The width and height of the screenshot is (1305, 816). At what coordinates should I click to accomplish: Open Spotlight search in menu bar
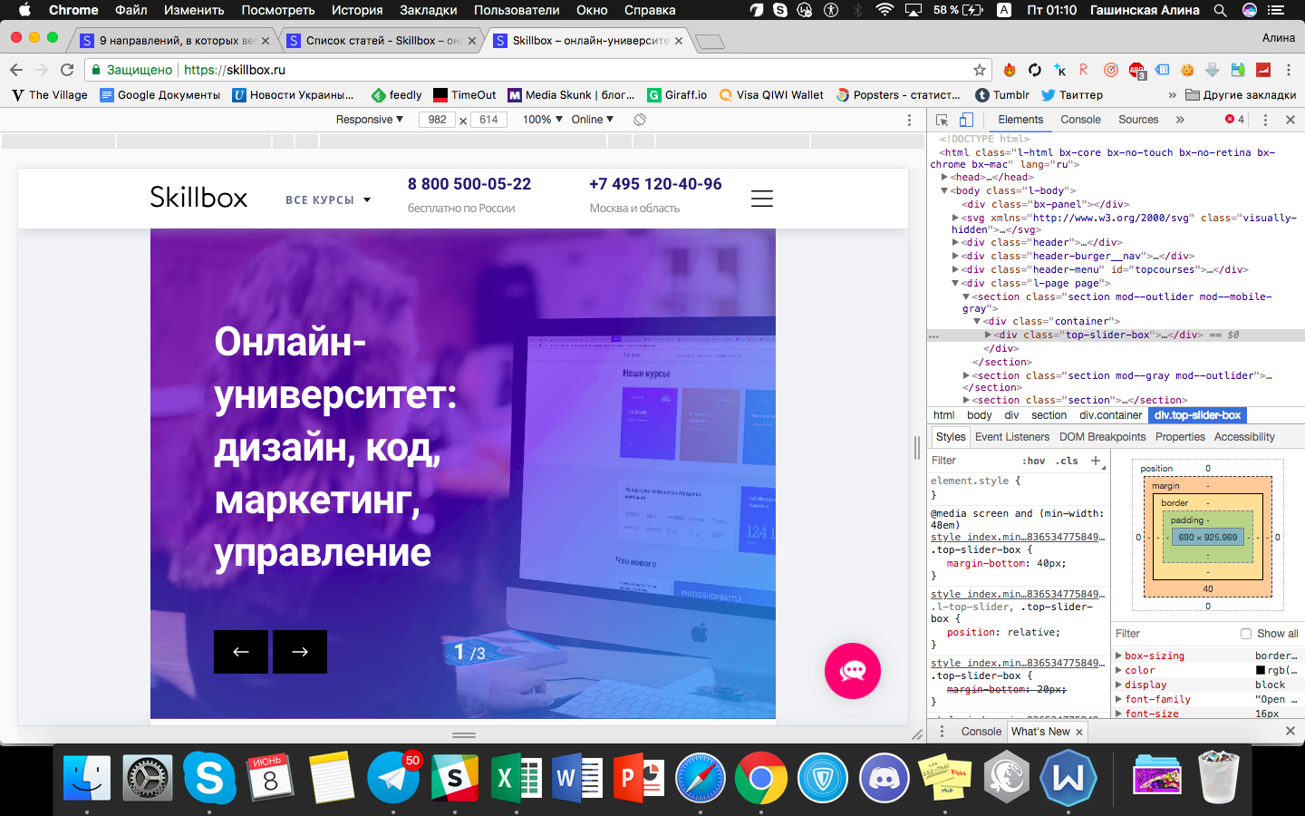point(1221,10)
